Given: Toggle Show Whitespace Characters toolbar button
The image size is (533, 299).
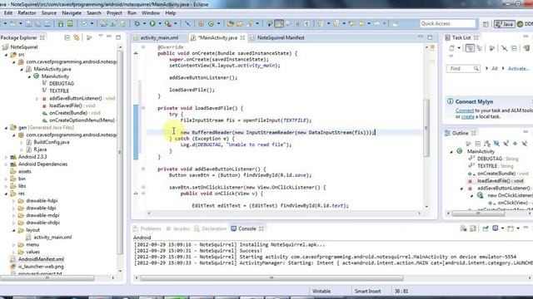Looking at the screenshot, I should 306,23.
